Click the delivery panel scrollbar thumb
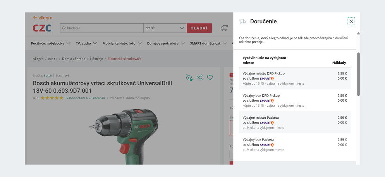This screenshot has height=177, width=385. tap(358, 74)
